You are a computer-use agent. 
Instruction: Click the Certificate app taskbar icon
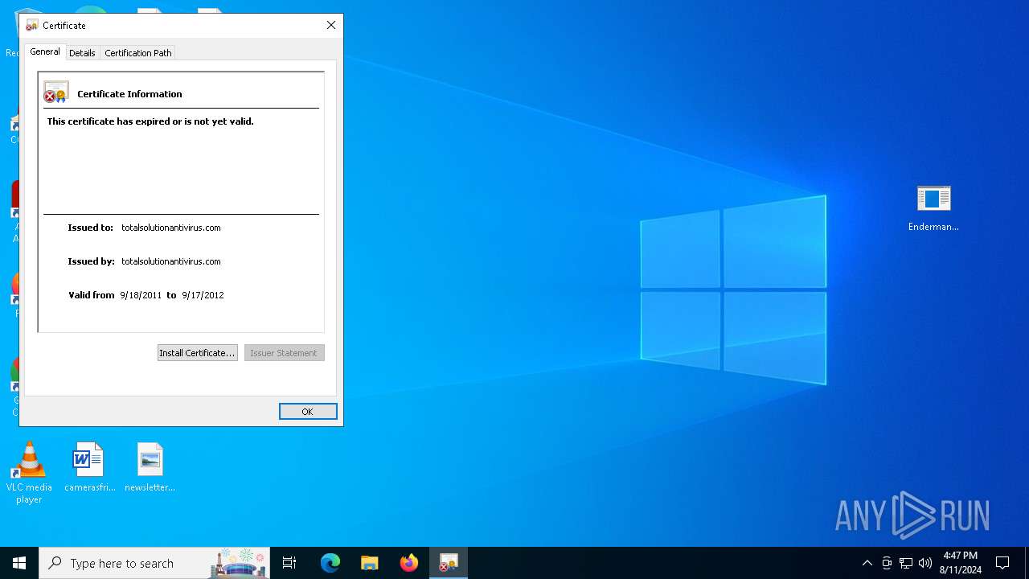coord(449,563)
